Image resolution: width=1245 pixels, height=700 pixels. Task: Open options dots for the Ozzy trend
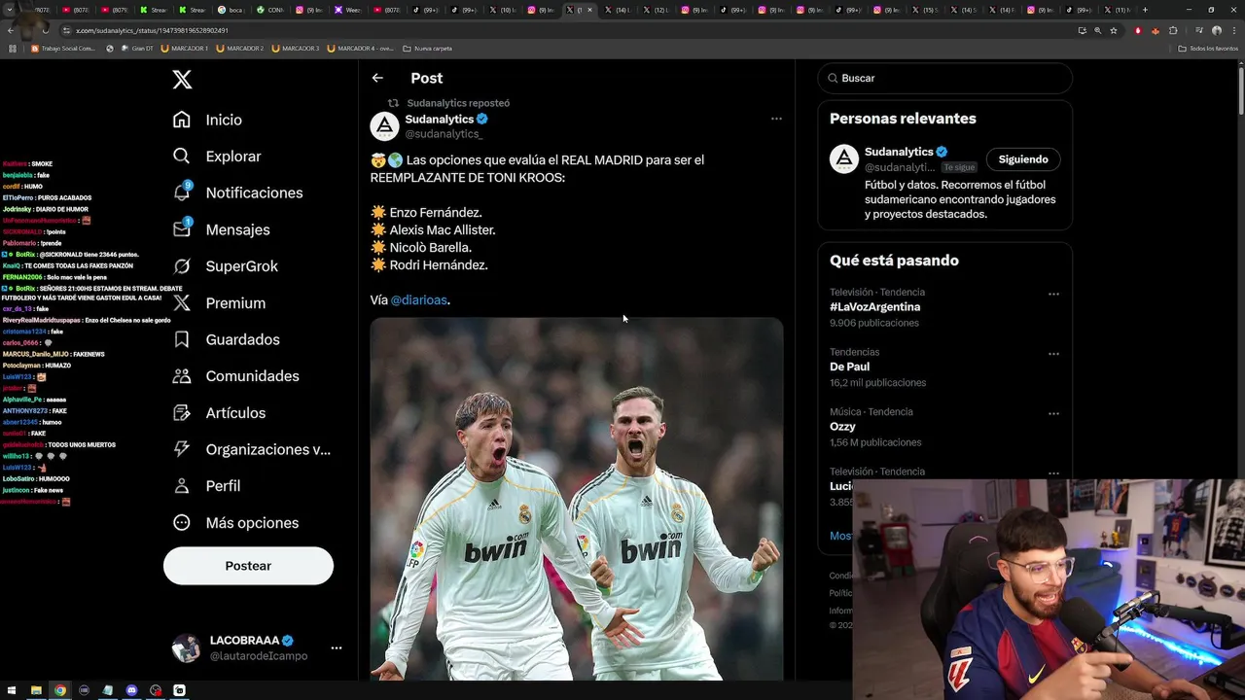pos(1053,413)
